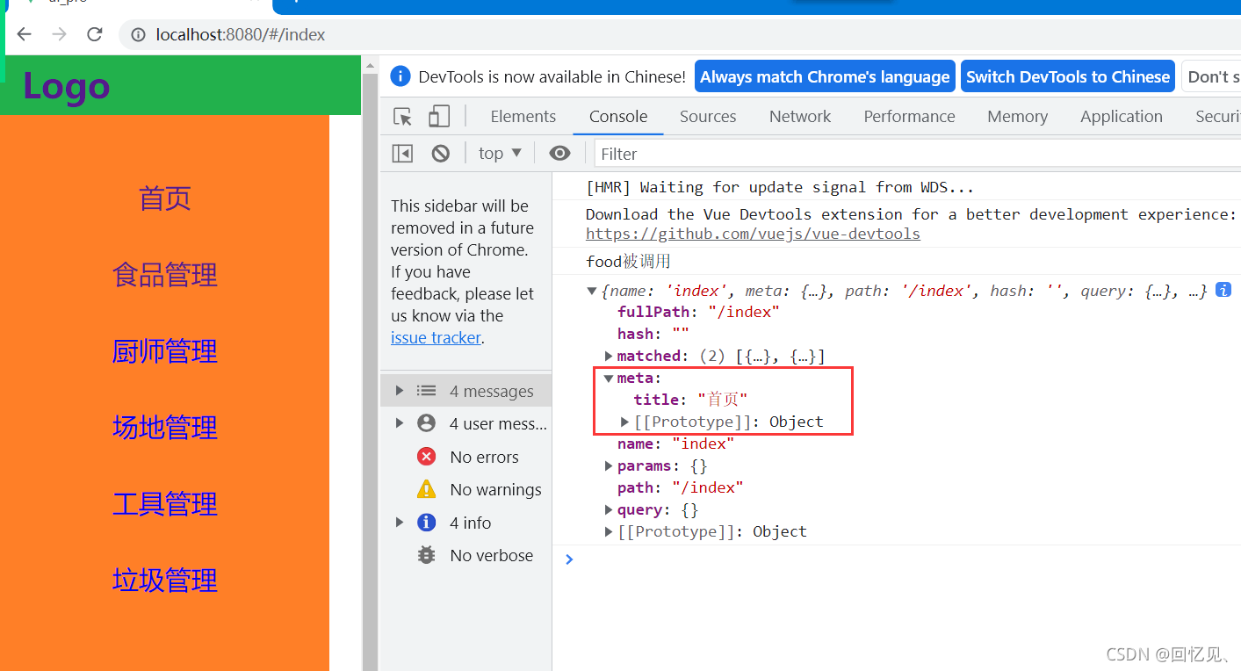Expand the last Prototype Object entry
This screenshot has width=1241, height=671.
click(x=609, y=531)
